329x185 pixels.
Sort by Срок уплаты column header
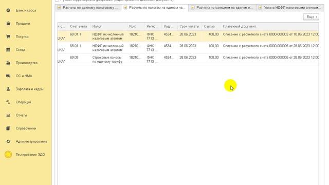(189, 26)
